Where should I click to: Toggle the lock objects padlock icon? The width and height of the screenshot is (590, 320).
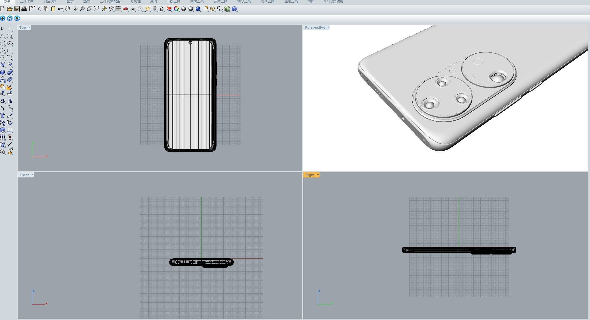point(162,9)
